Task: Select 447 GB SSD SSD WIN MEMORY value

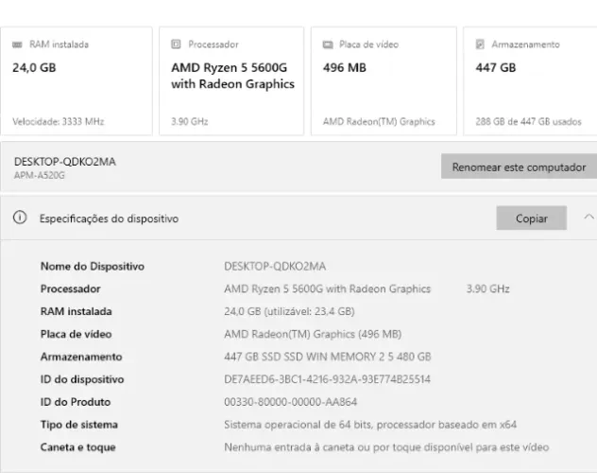Action: 328,357
